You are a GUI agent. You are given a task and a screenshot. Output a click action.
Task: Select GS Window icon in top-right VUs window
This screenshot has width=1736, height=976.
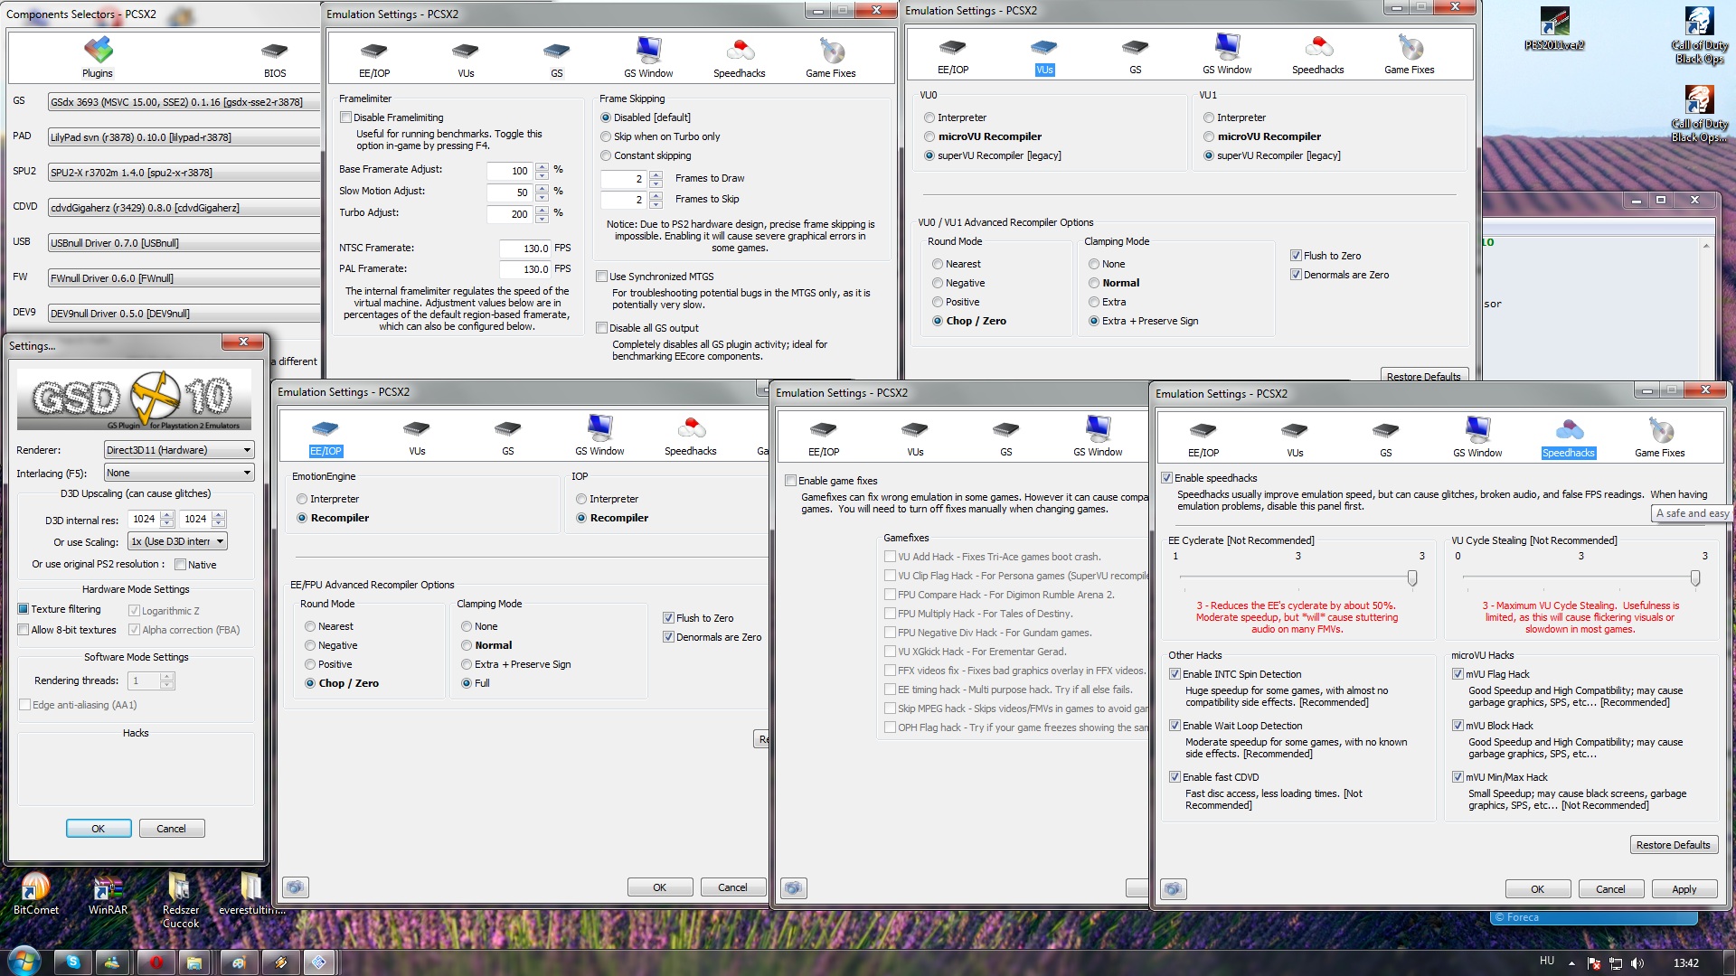click(x=1227, y=54)
